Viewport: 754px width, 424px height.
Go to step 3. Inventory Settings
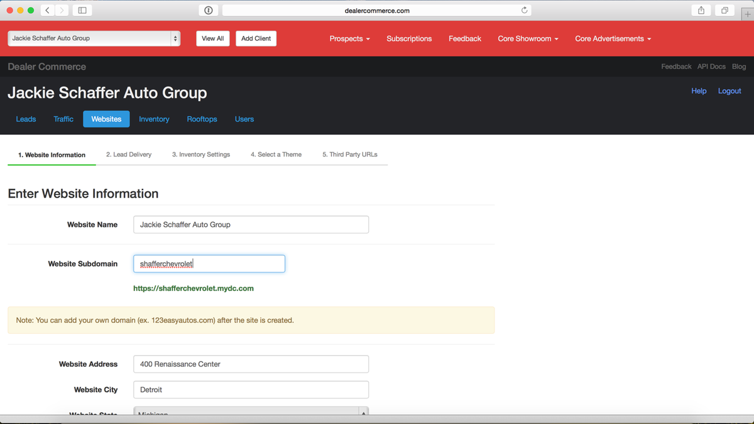[x=201, y=154]
